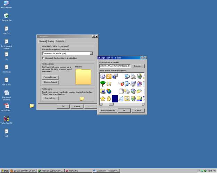Click the Properties dialog help button
217x173 pixels.
click(93, 36)
